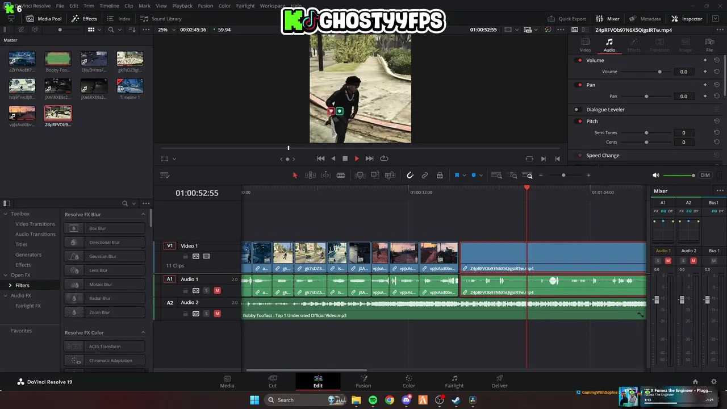Image resolution: width=727 pixels, height=409 pixels.
Task: Collapse the Resolve FX Color section
Action: pos(143,332)
